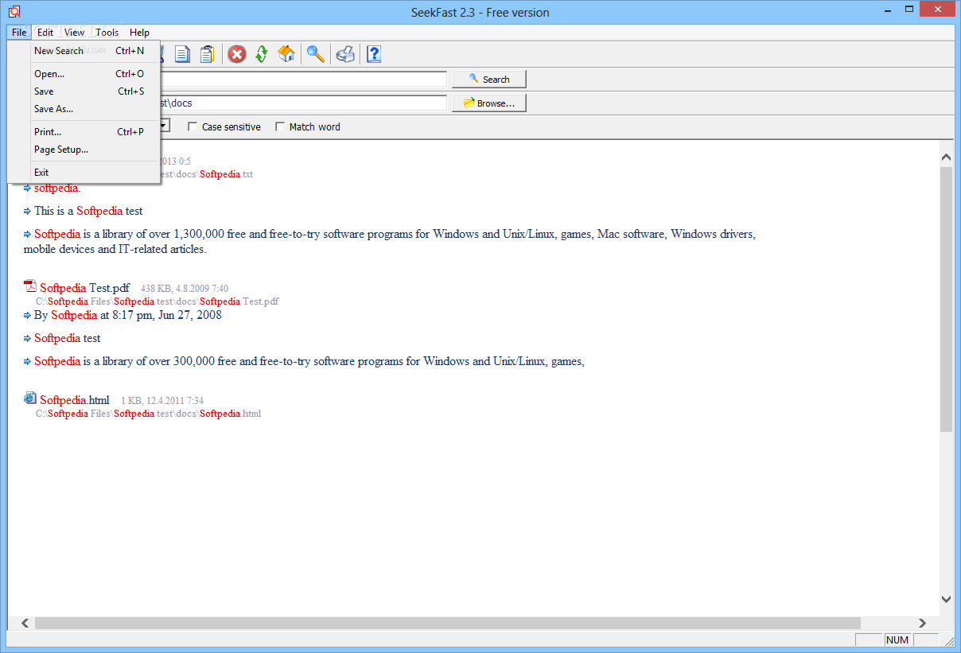Click the 'Softpedia test' line under the PDF result
Viewport: 961px width, 653px height.
coord(68,338)
